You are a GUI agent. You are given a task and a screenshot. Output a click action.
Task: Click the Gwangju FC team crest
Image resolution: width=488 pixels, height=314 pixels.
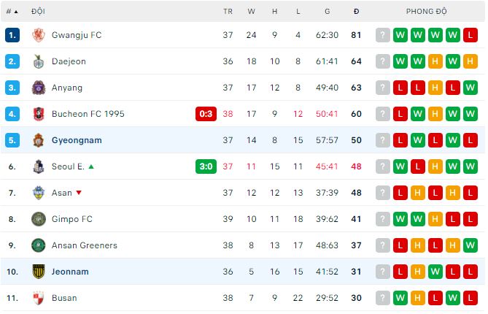coord(39,35)
